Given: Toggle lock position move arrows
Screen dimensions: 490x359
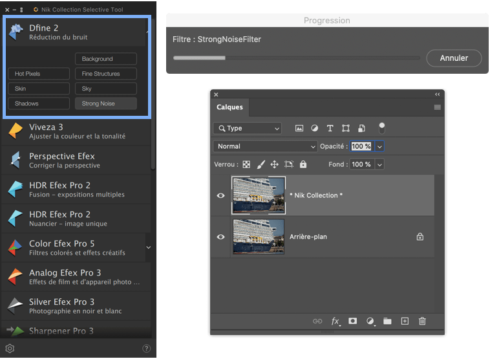Looking at the screenshot, I should click(274, 164).
